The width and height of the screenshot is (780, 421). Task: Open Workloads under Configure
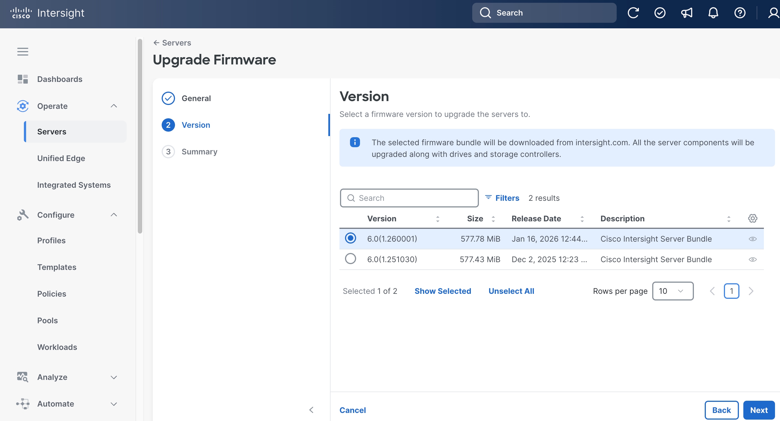(57, 347)
